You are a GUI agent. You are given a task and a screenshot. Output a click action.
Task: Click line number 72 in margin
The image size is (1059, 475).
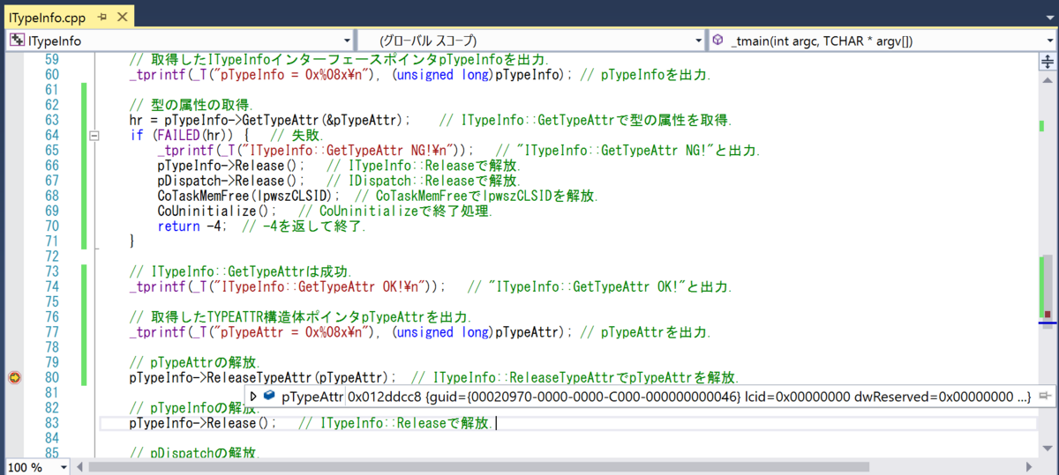[x=50, y=256]
